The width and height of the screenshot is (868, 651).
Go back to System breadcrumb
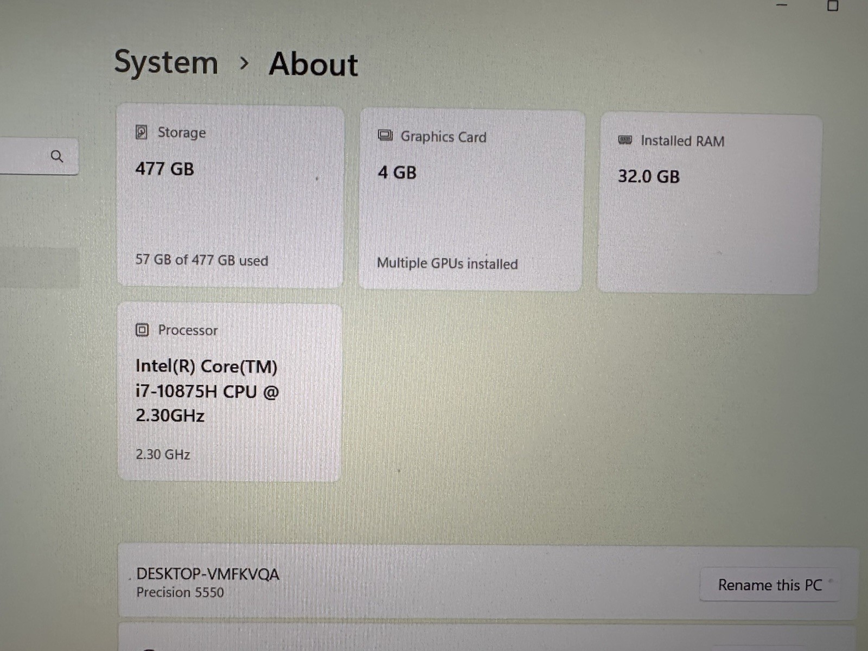pyautogui.click(x=166, y=62)
